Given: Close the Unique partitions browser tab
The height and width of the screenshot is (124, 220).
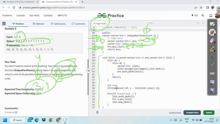Looking at the screenshot, I should click(76, 2).
